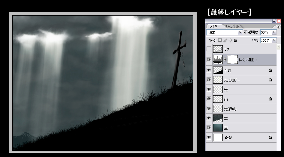284x157 pixels.
Task: Select layer name 光のコピー
Action: 232,80
